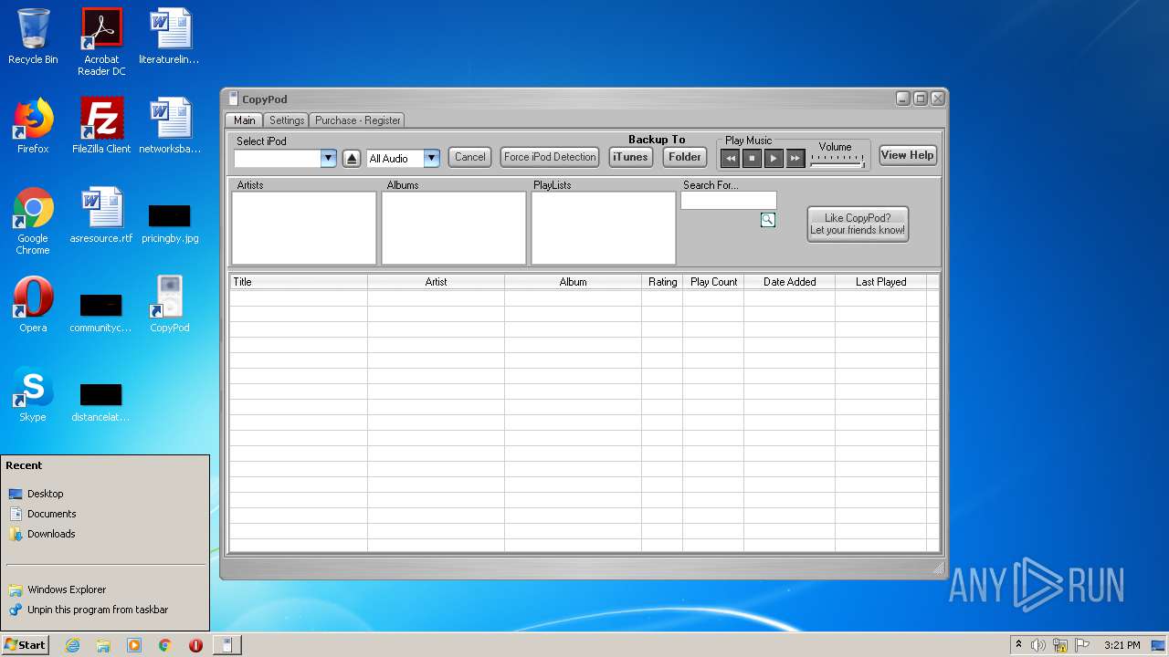
Task: Open Internet Explorer in the taskbar
Action: pyautogui.click(x=72, y=645)
